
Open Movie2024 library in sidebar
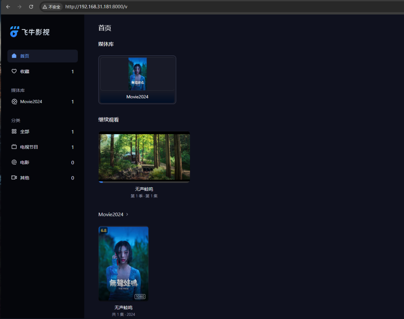pos(43,101)
